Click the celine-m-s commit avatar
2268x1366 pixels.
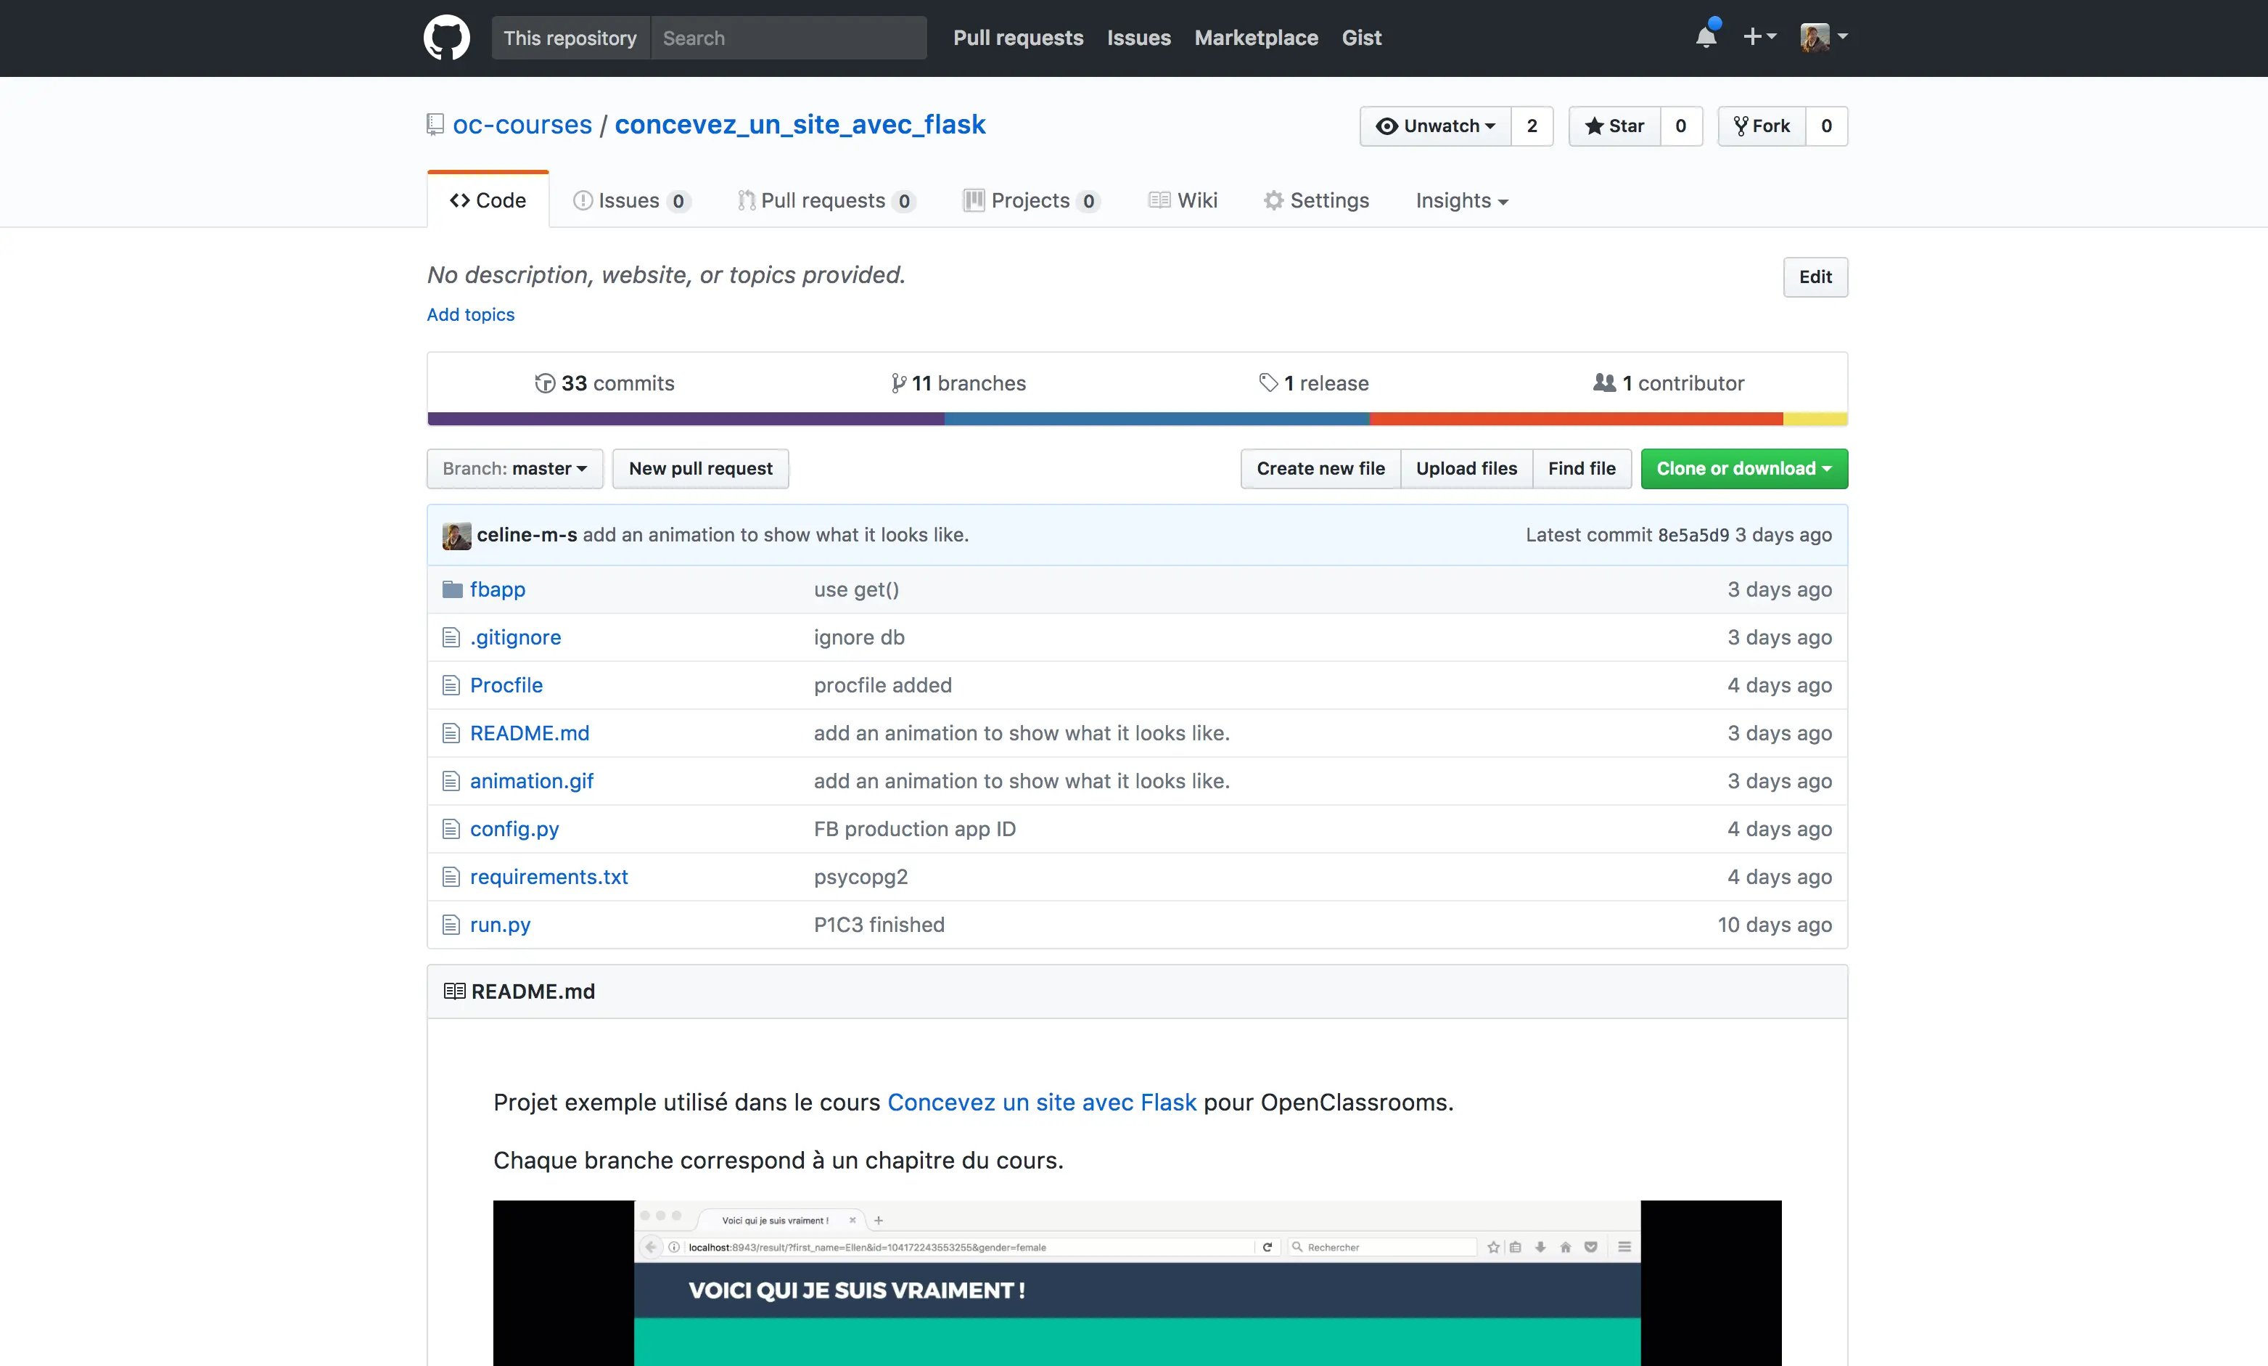pos(456,535)
